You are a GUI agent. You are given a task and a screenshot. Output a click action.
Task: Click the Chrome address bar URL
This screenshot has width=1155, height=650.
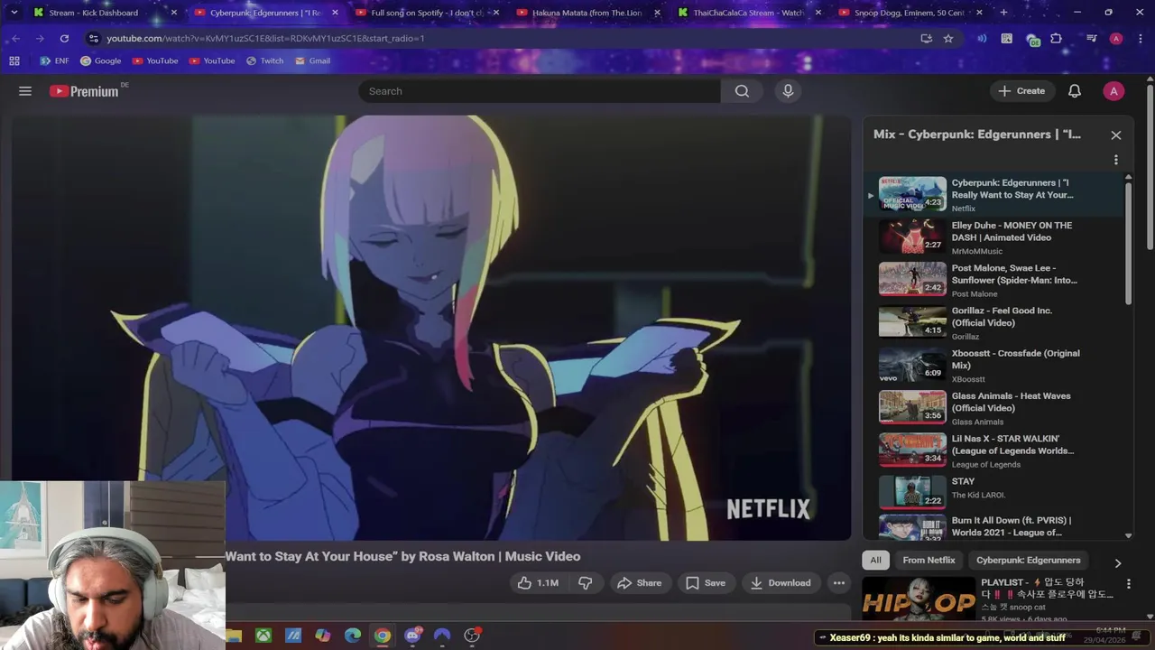pos(265,39)
